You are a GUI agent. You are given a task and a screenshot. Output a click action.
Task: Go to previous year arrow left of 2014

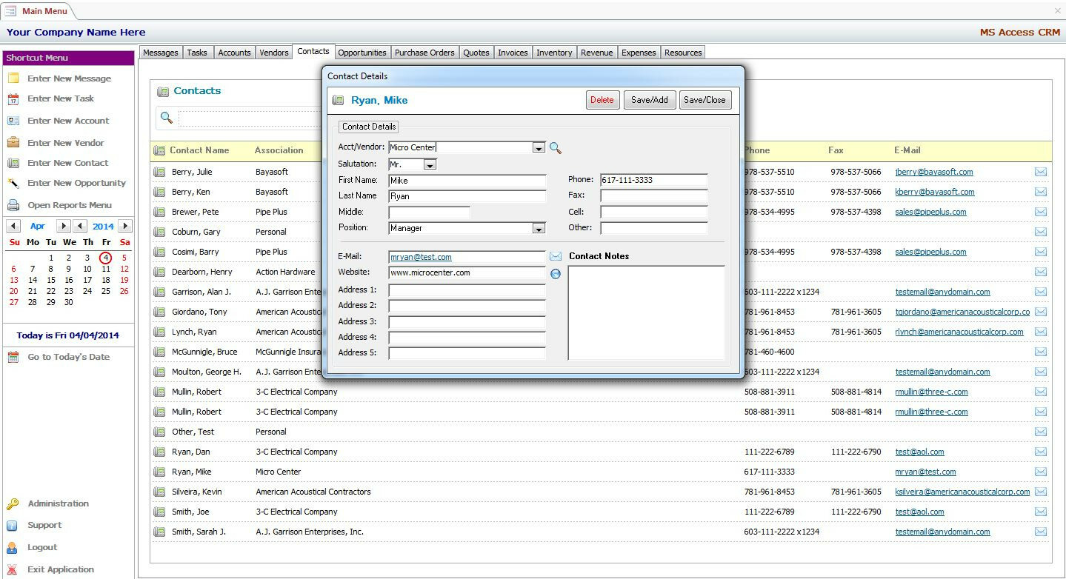click(80, 226)
